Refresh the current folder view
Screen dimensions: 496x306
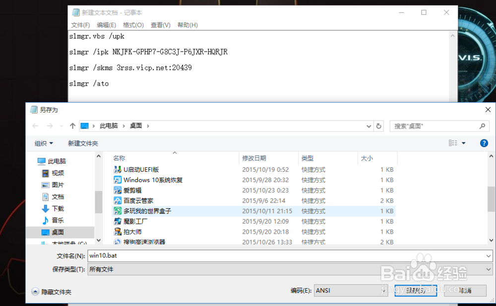coord(378,126)
